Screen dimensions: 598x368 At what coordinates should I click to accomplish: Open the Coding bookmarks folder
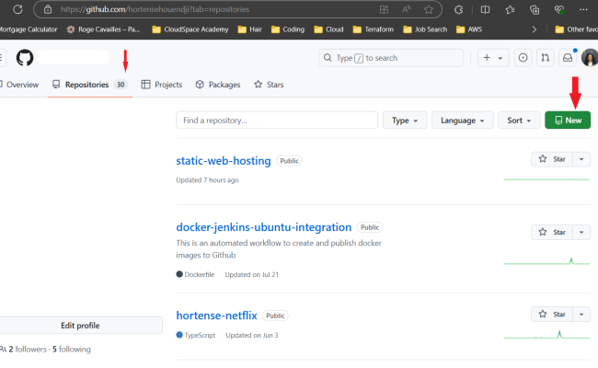click(288, 29)
